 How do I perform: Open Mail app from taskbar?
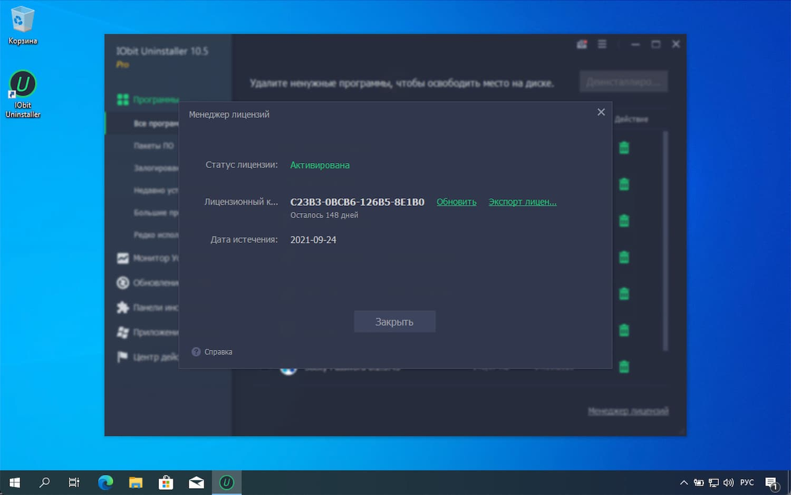point(196,482)
